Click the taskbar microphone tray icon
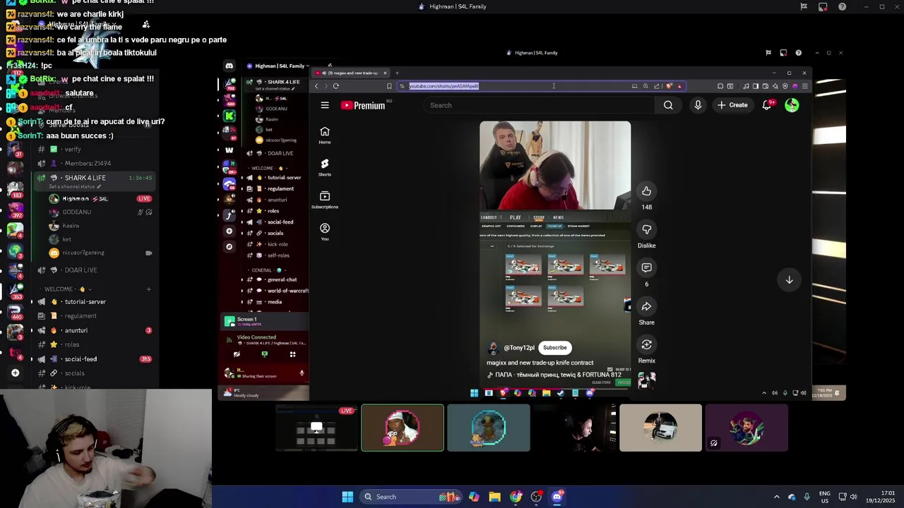The image size is (904, 508). coord(807,497)
